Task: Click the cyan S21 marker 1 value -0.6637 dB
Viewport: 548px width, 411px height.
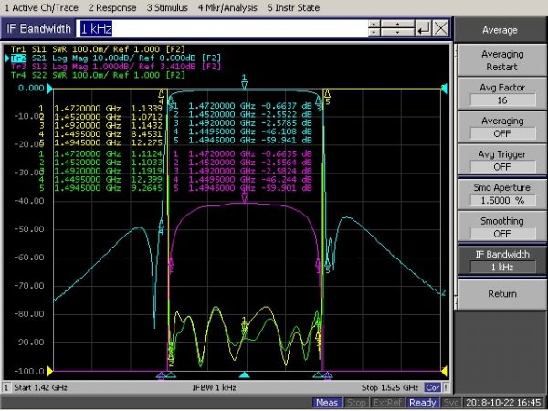Action: pyautogui.click(x=288, y=106)
